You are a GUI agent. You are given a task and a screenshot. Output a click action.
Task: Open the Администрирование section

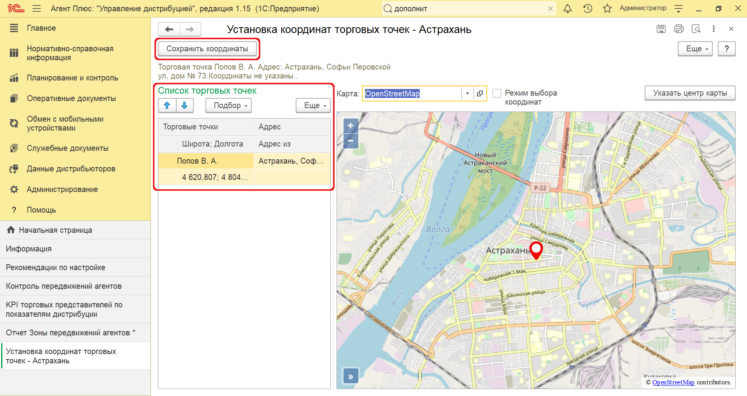tap(62, 189)
